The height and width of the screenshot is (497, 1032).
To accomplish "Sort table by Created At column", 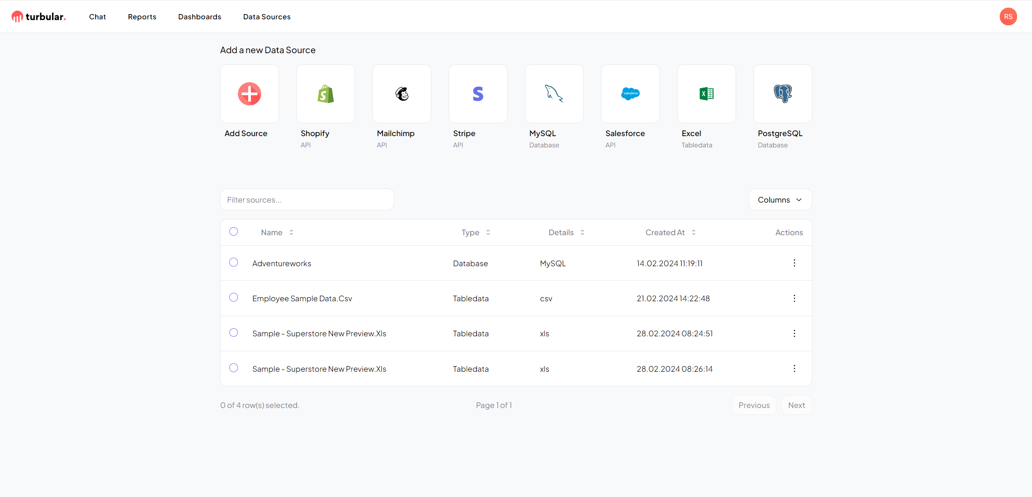I will pos(670,232).
